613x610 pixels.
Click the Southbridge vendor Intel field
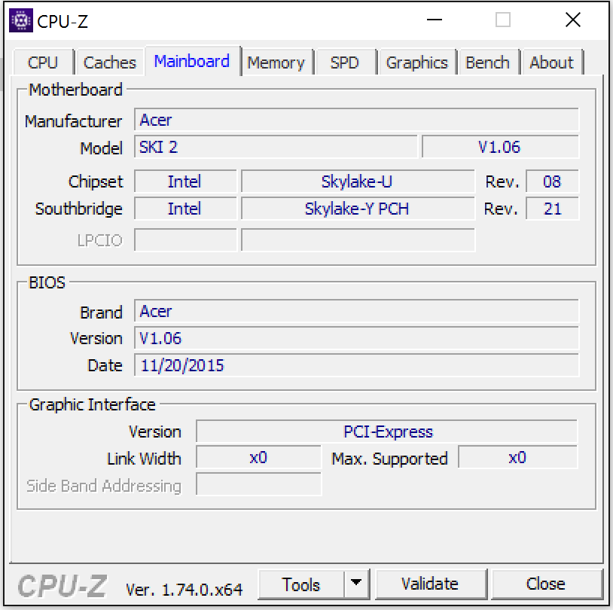pyautogui.click(x=185, y=209)
